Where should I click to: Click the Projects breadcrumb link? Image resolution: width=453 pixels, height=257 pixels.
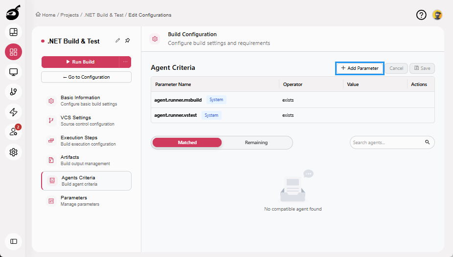[69, 15]
